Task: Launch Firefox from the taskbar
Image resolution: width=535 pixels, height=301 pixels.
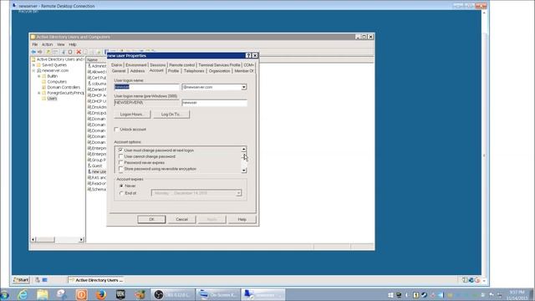Action: click(100, 294)
